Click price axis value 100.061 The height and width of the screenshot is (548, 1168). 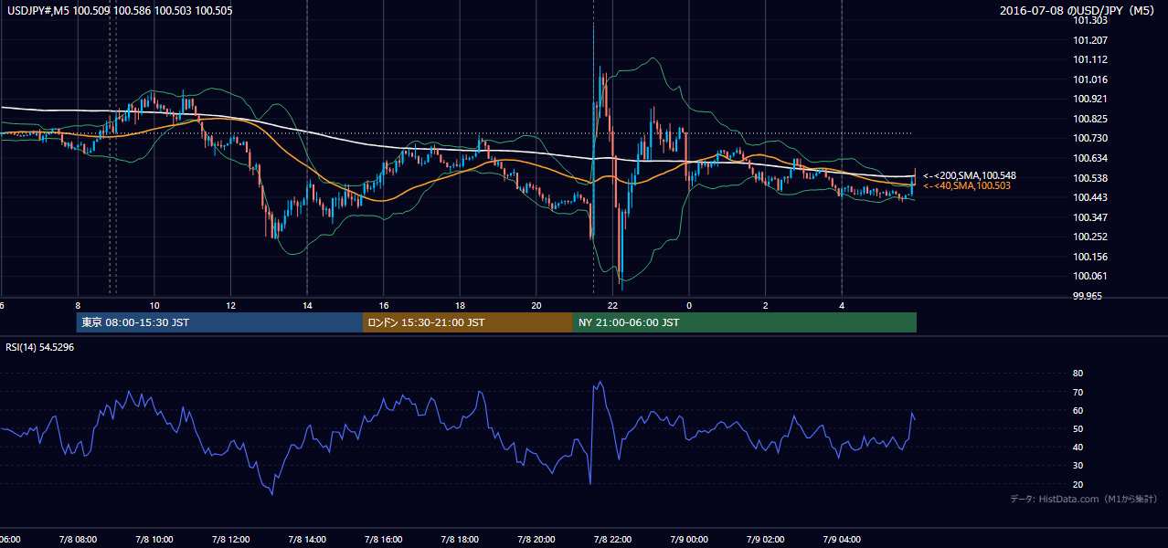1090,276
